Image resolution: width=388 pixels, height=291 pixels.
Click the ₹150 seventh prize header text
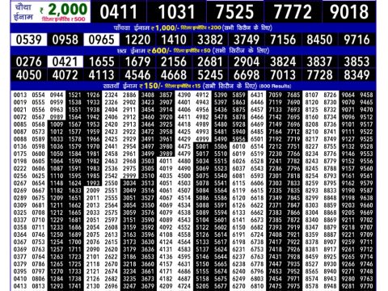(197, 86)
